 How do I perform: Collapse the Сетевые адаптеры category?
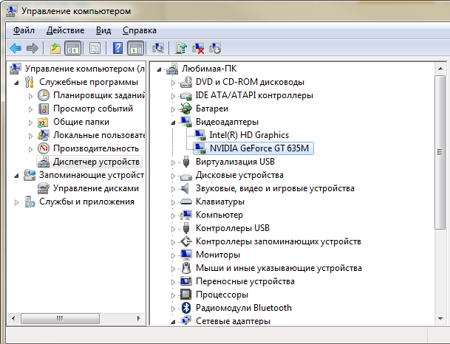[173, 322]
